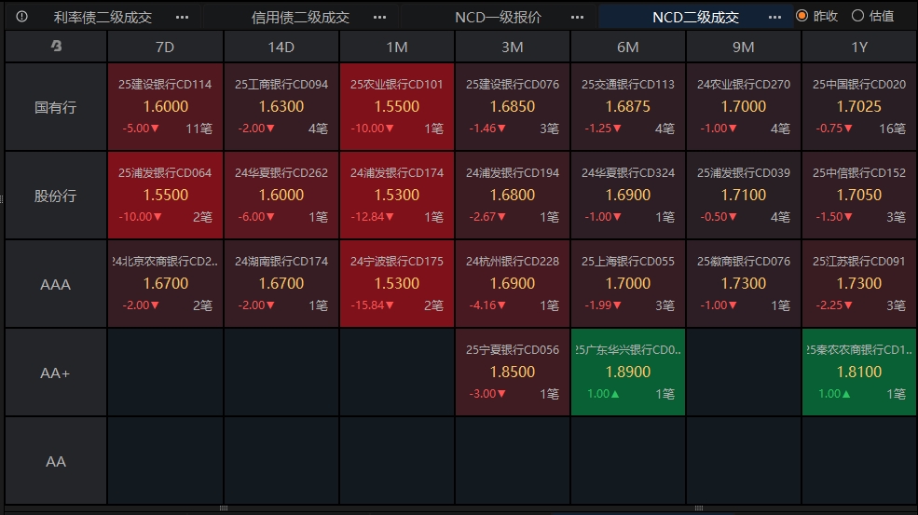The width and height of the screenshot is (918, 515).
Task: Open the 24华夏银行CD262 cell
Action: coord(281,196)
